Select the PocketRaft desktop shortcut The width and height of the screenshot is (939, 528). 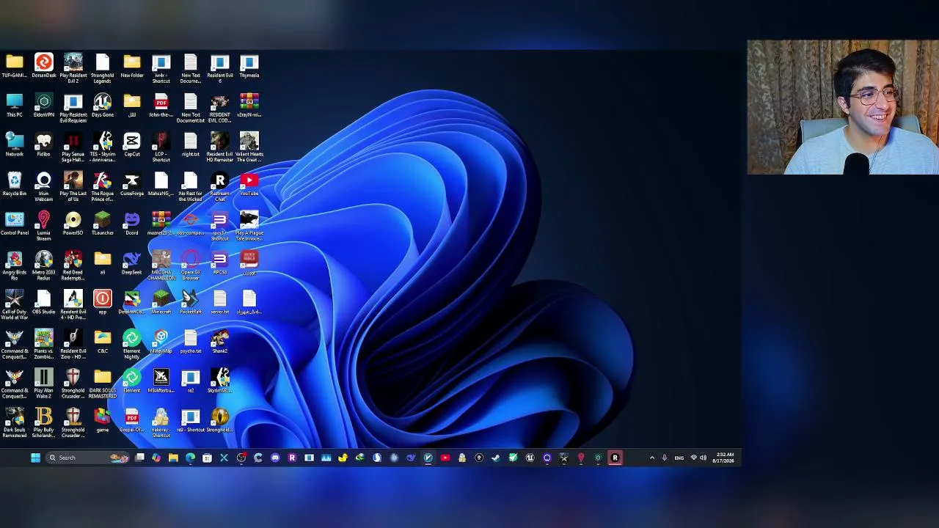coord(191,303)
